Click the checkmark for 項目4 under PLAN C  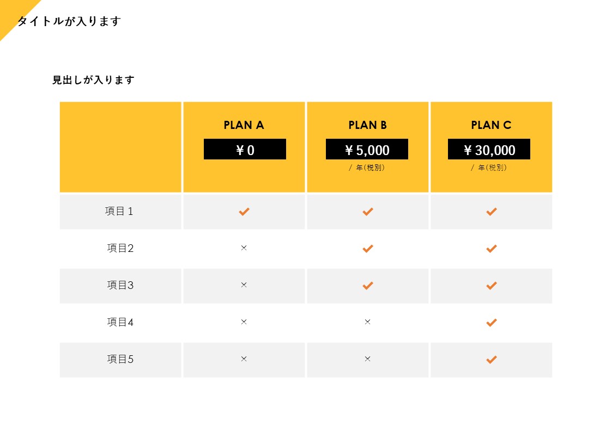pyautogui.click(x=492, y=323)
